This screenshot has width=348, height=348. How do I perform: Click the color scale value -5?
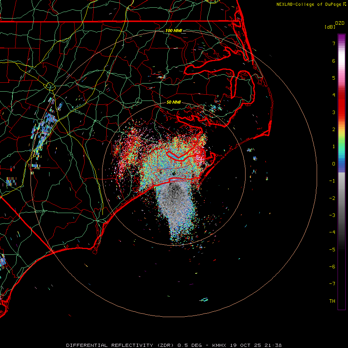pos(332,250)
